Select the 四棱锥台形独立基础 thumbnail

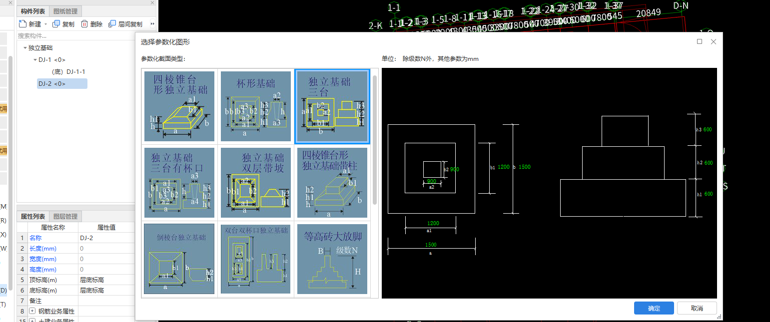179,106
